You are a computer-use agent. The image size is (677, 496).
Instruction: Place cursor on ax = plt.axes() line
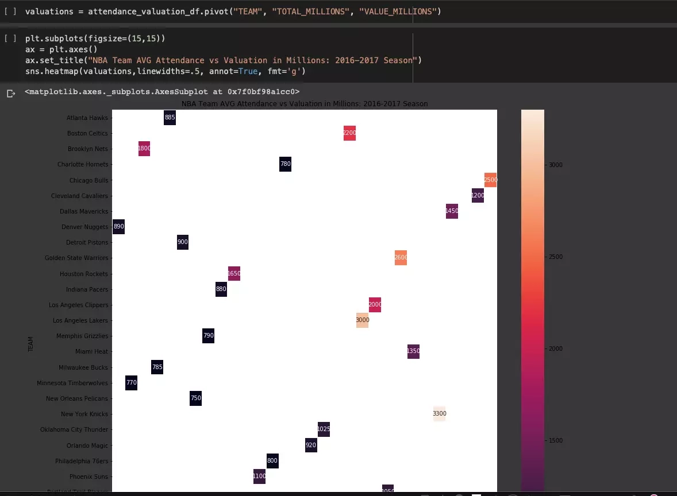pyautogui.click(x=61, y=49)
